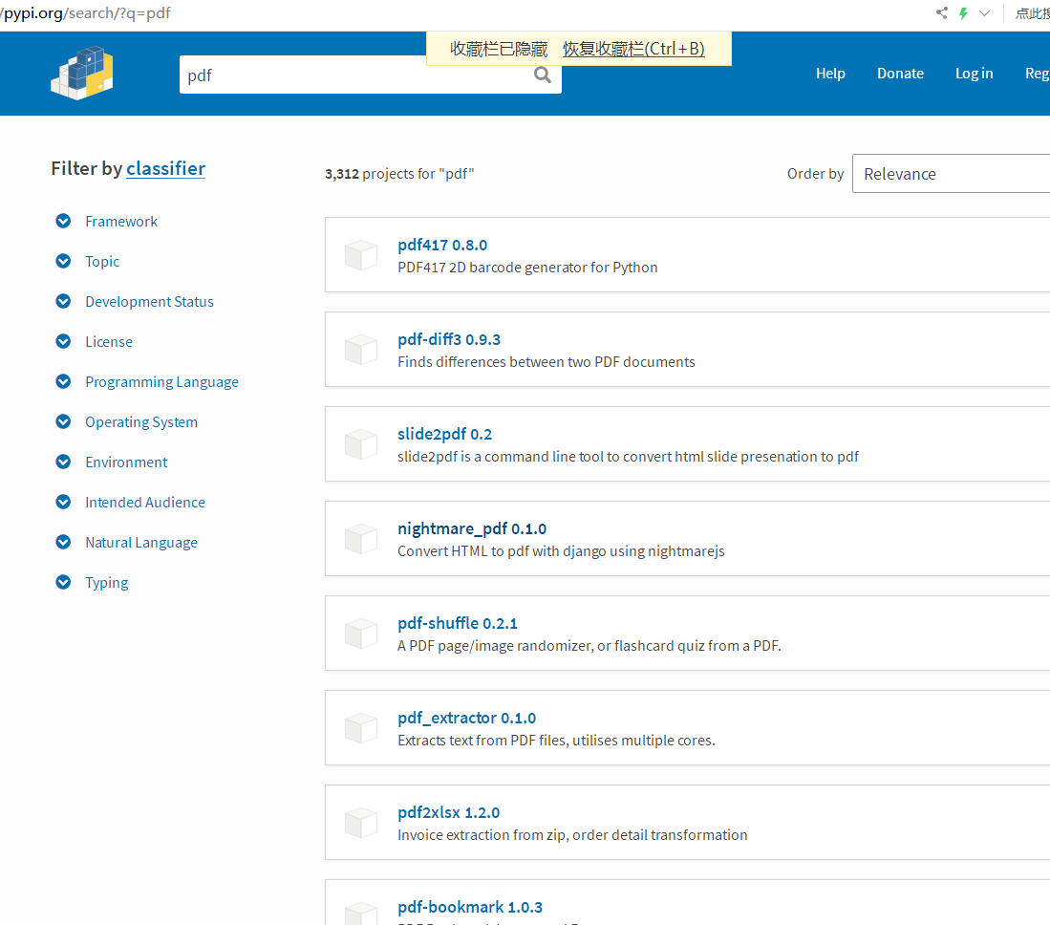Click 'A PDF page/image randomizer' description
1050x925 pixels.
pos(589,646)
